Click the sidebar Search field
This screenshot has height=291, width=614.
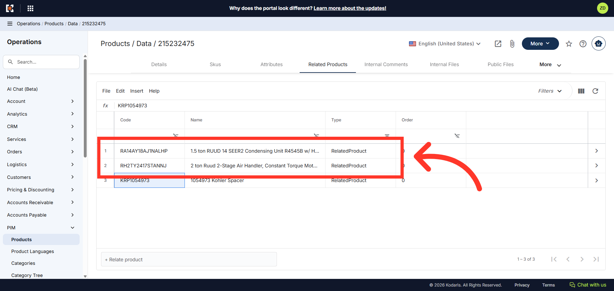coord(41,62)
